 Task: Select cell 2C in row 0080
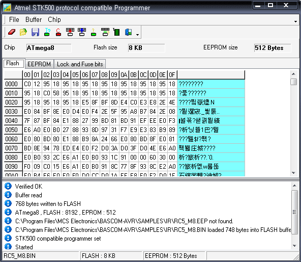tap(56, 158)
